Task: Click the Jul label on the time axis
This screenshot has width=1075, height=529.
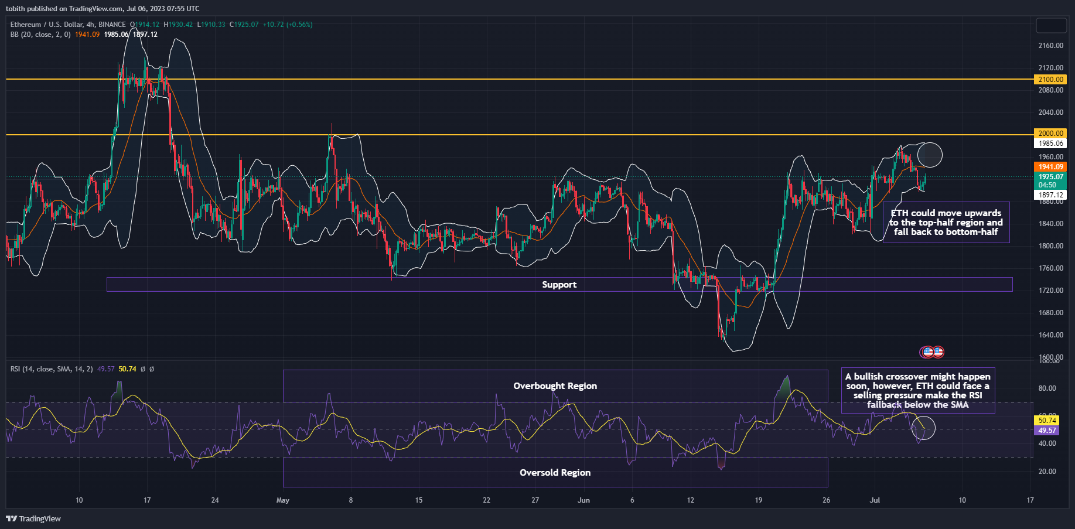Action: point(875,500)
